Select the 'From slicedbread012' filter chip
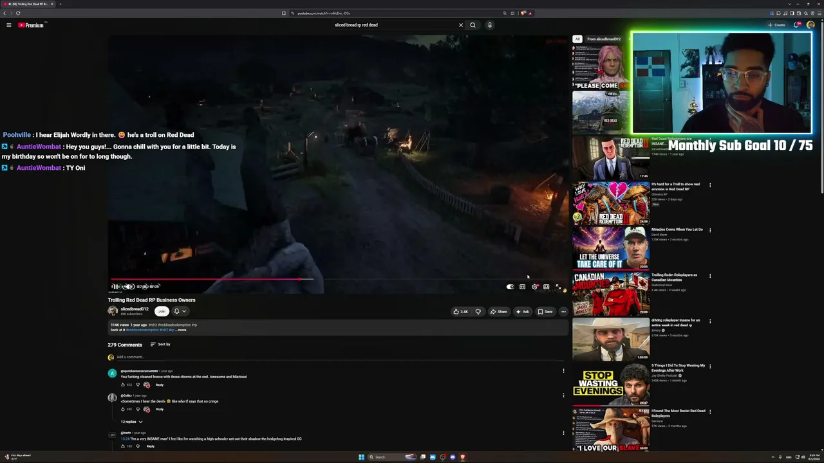This screenshot has width=824, height=463. click(x=604, y=39)
